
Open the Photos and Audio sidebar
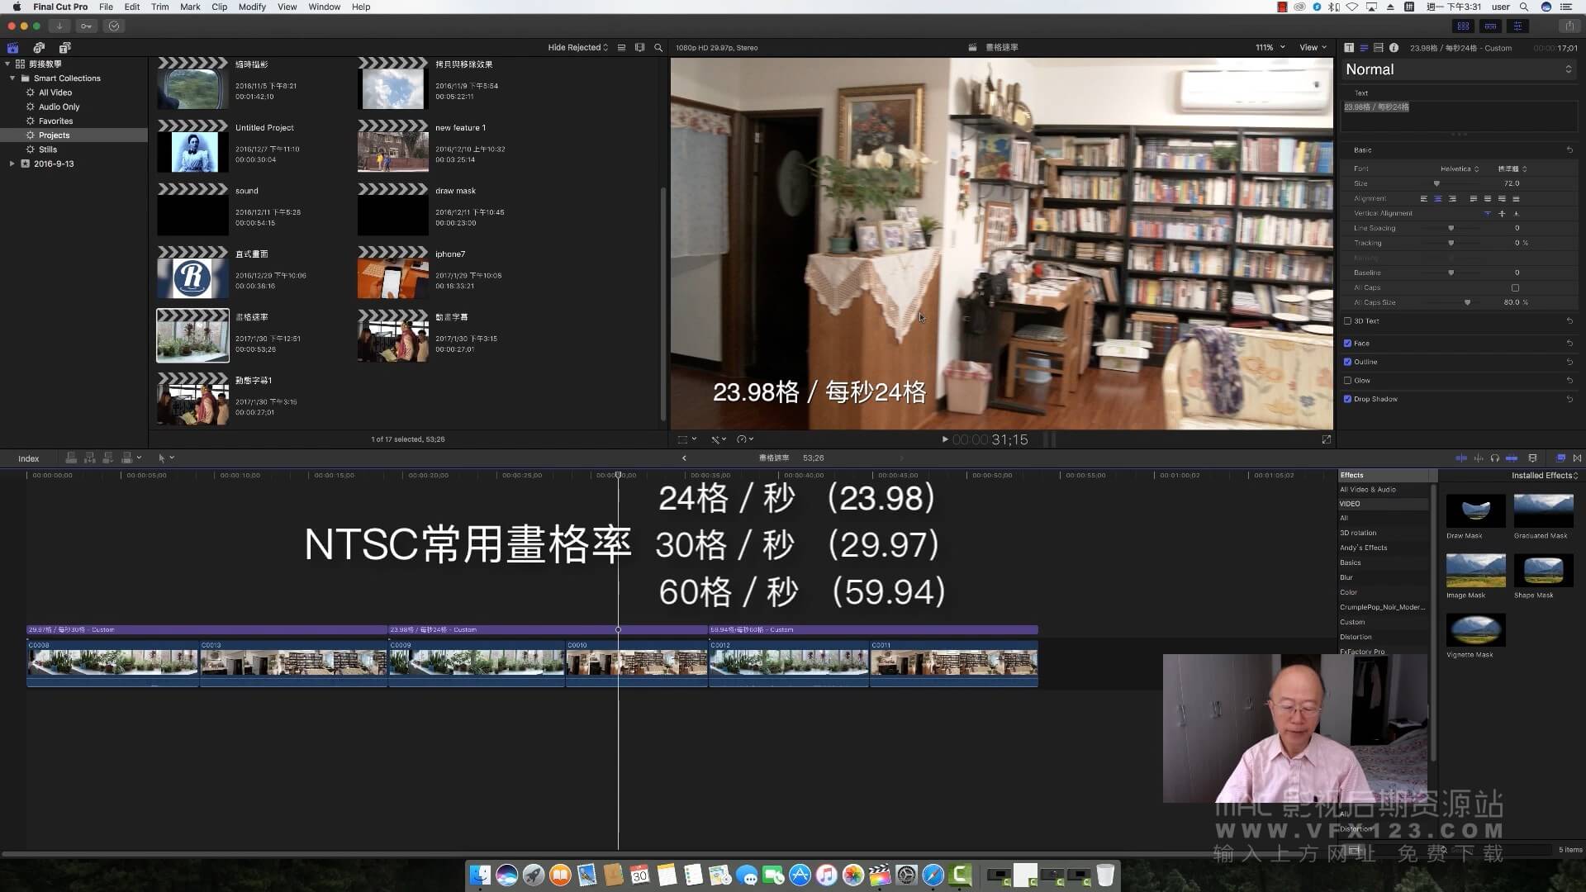click(x=39, y=48)
